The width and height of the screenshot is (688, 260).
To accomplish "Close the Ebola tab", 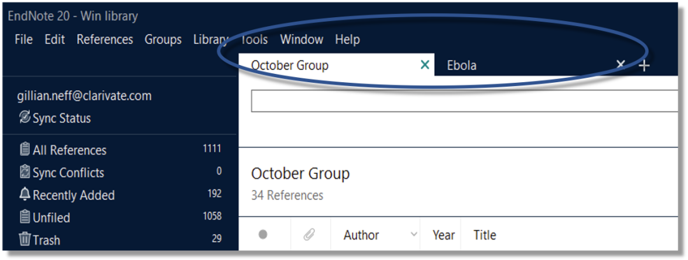I will [620, 65].
